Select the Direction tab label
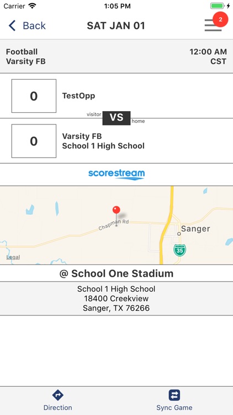Image resolution: width=233 pixels, height=415 pixels. (57, 407)
